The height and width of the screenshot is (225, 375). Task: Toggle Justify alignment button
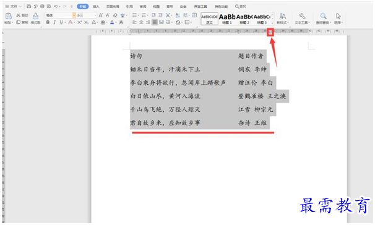pos(155,22)
